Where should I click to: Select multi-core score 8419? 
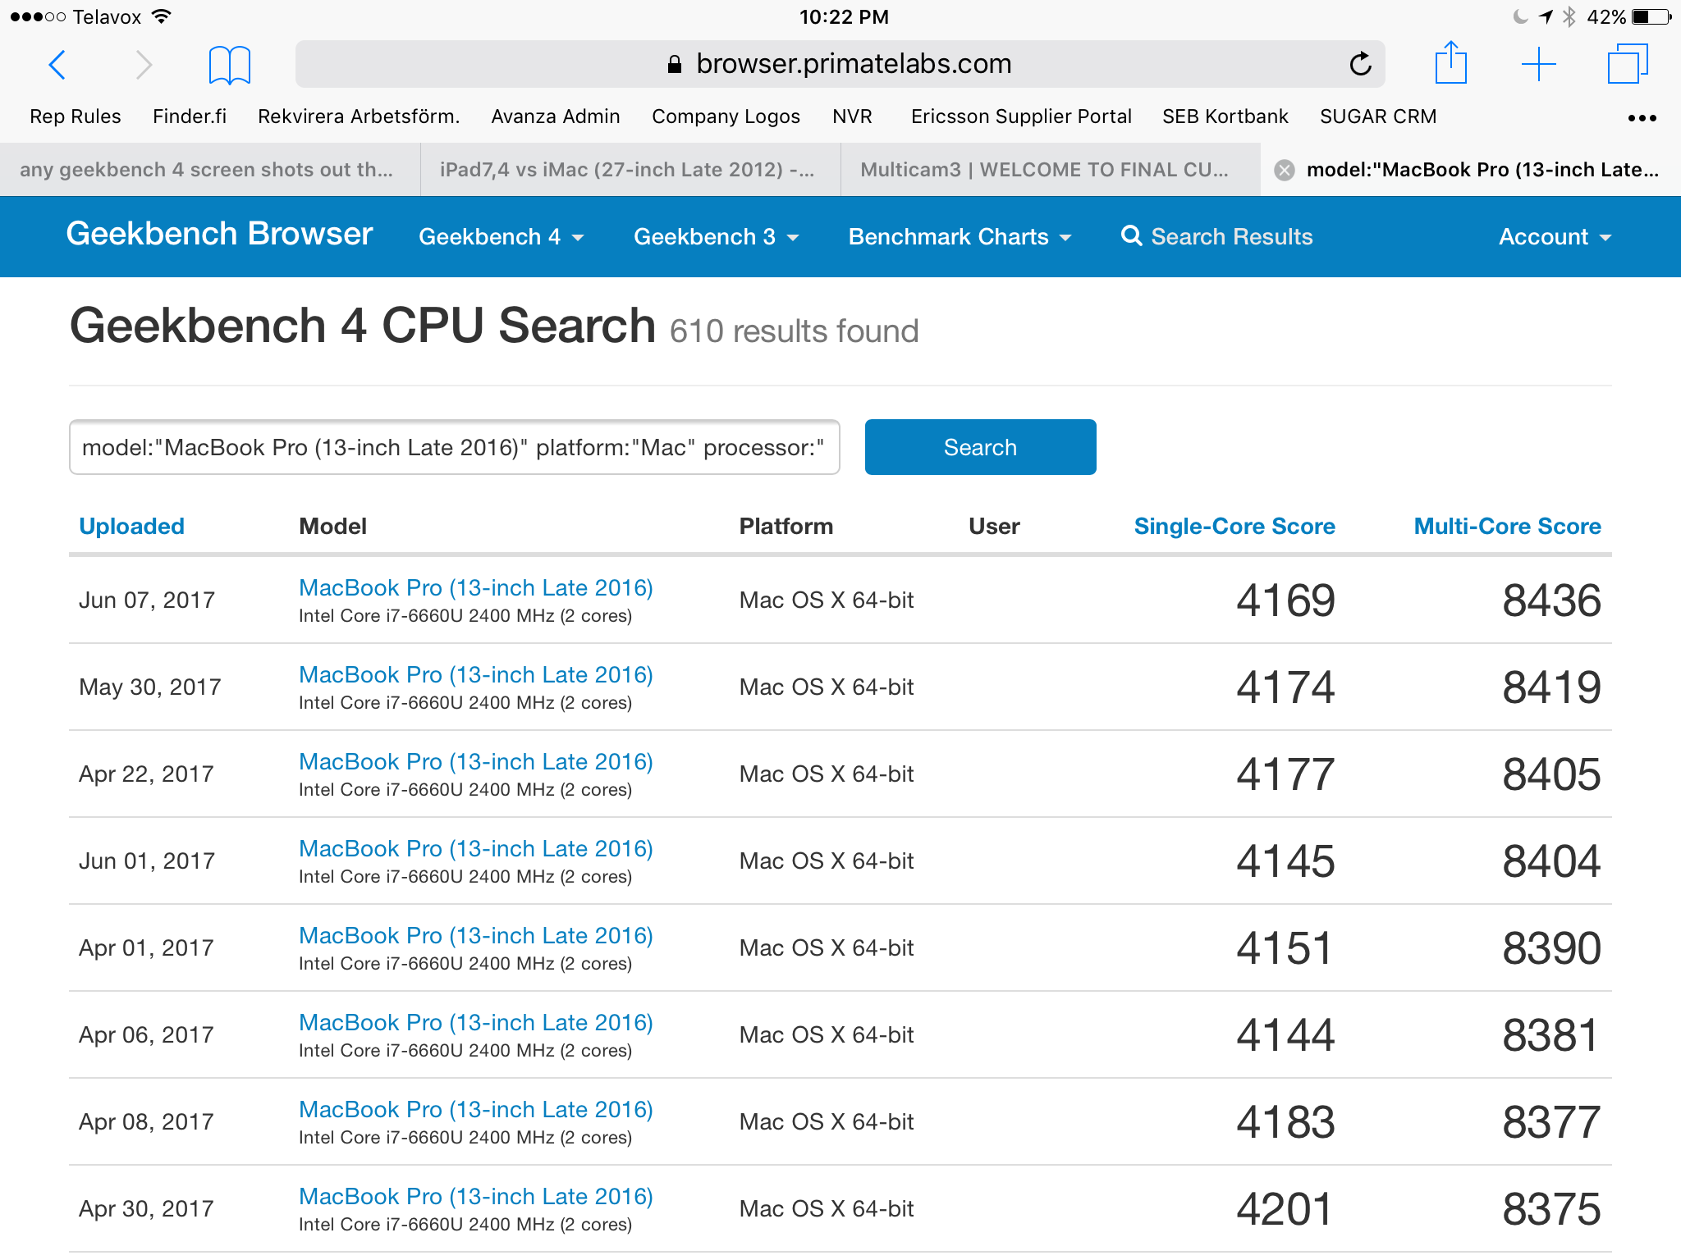[1551, 687]
